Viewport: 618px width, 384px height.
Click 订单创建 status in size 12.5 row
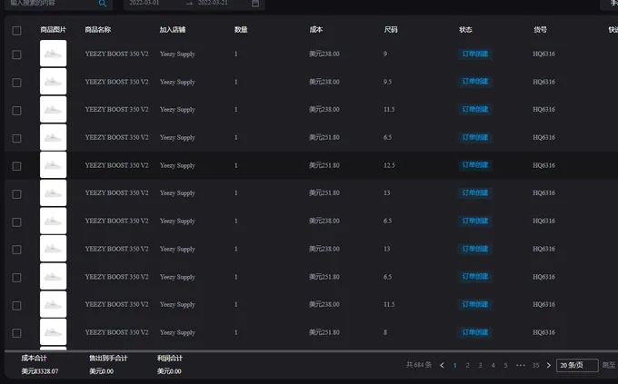(475, 165)
